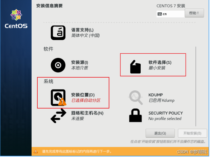Image resolution: width=212 pixels, height=157 pixels.
Task: Select the 软件选择(S) label
Action: click(x=160, y=62)
